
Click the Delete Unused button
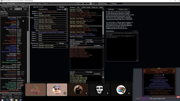(86, 7)
